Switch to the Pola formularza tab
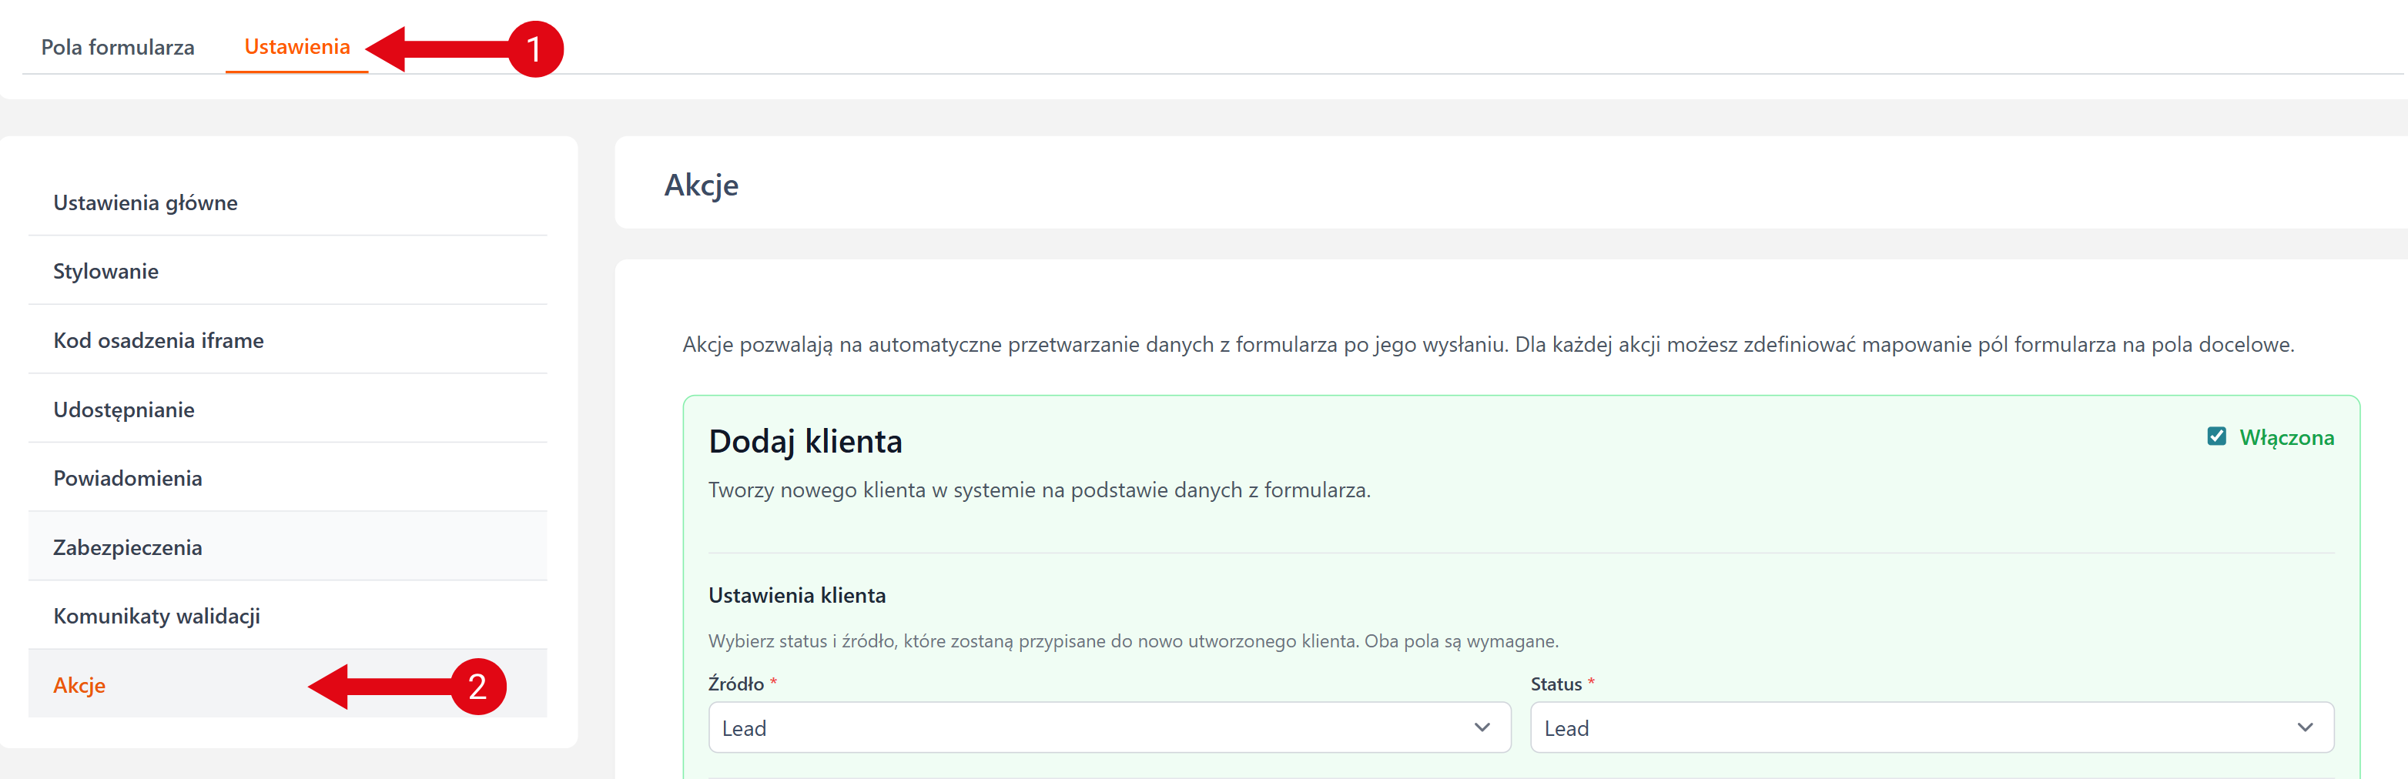This screenshot has width=2408, height=779. coord(118,47)
